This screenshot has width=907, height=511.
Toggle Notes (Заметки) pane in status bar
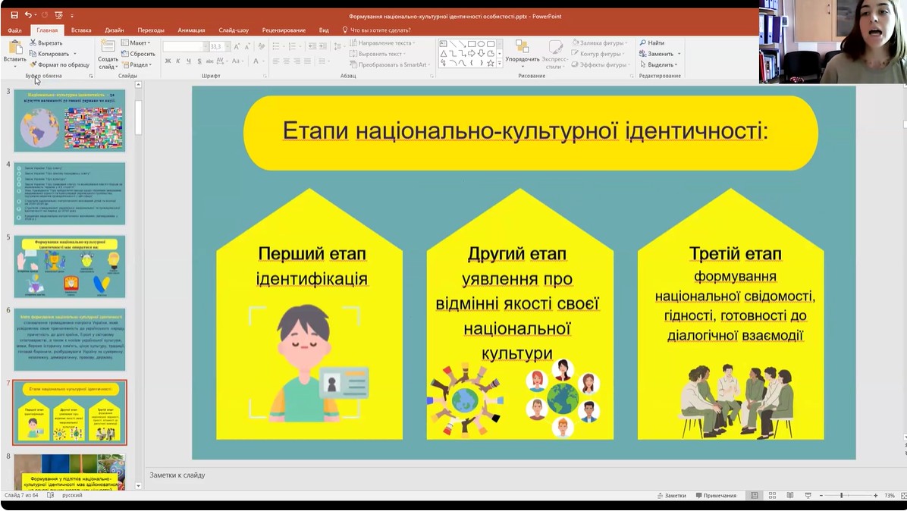(672, 495)
